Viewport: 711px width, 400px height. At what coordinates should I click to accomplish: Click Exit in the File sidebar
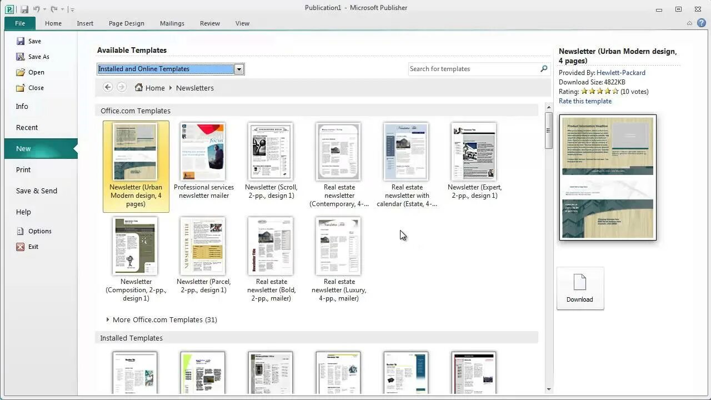pos(28,247)
